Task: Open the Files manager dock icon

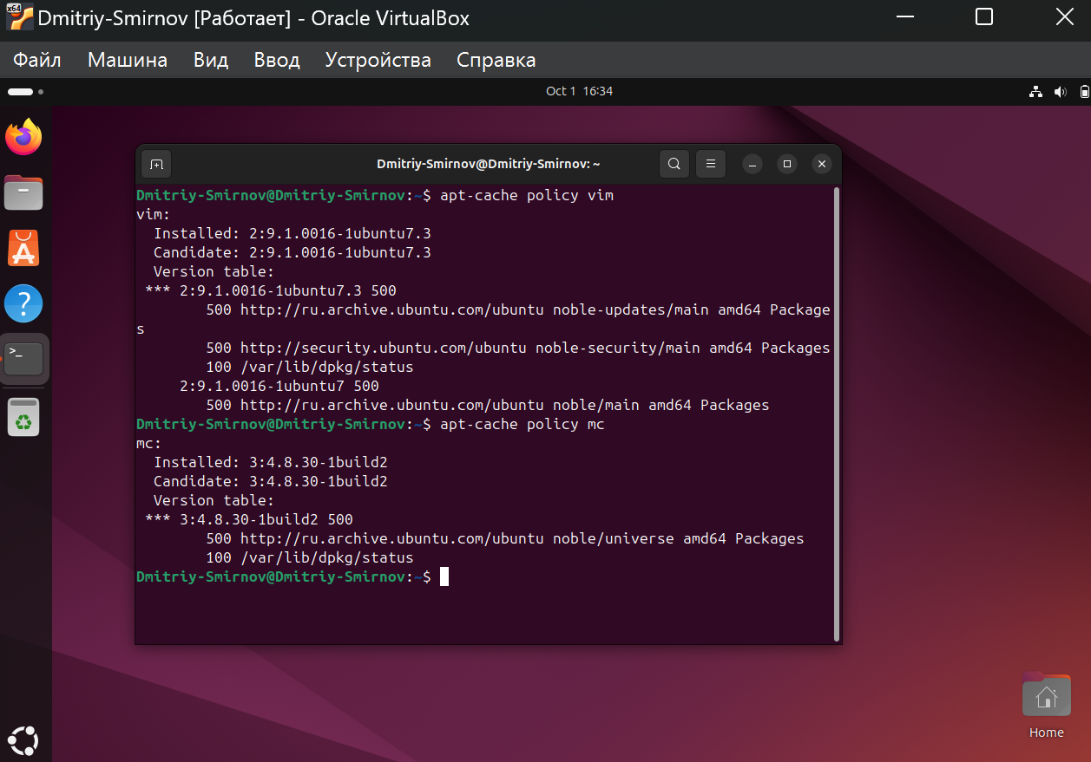Action: pos(23,192)
